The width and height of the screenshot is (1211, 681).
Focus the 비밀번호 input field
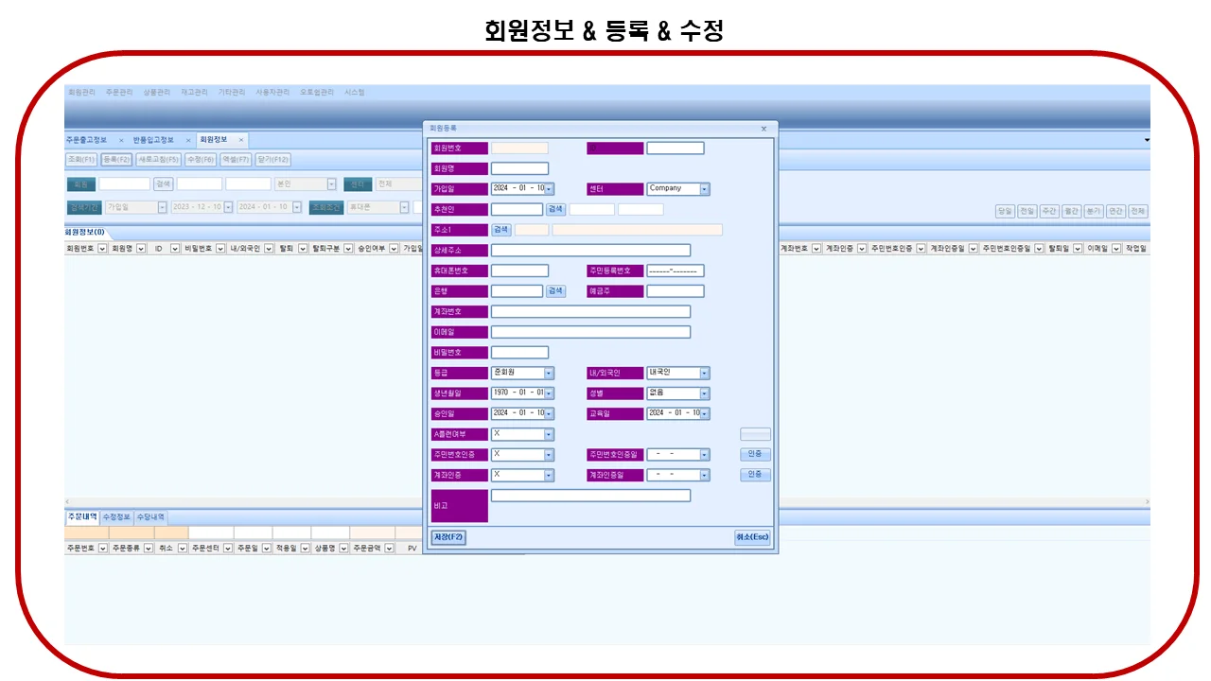[519, 353]
